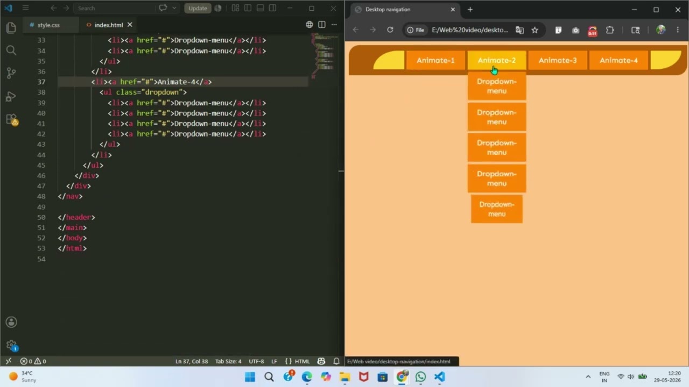689x387 pixels.
Task: Click the Animate-2 nav item in browser
Action: point(496,60)
